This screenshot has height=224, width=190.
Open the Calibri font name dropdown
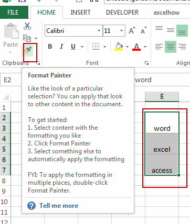[x=99, y=31]
